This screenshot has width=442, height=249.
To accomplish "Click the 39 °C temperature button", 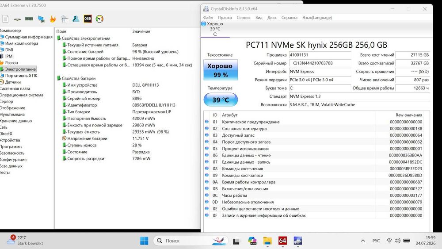I will [x=221, y=100].
